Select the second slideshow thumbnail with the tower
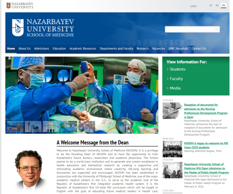This screenshot has height=194, width=233. coord(33,126)
